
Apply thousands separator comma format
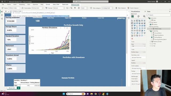click(75, 8)
